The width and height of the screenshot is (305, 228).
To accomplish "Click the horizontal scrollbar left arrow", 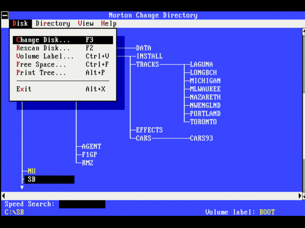I will (3, 196).
